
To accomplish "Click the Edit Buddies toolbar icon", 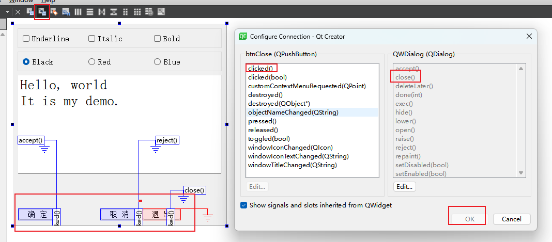I will 54,11.
